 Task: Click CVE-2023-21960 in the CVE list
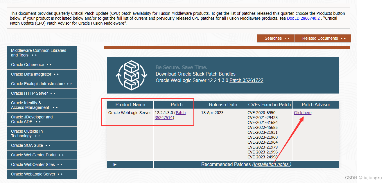click(263, 137)
